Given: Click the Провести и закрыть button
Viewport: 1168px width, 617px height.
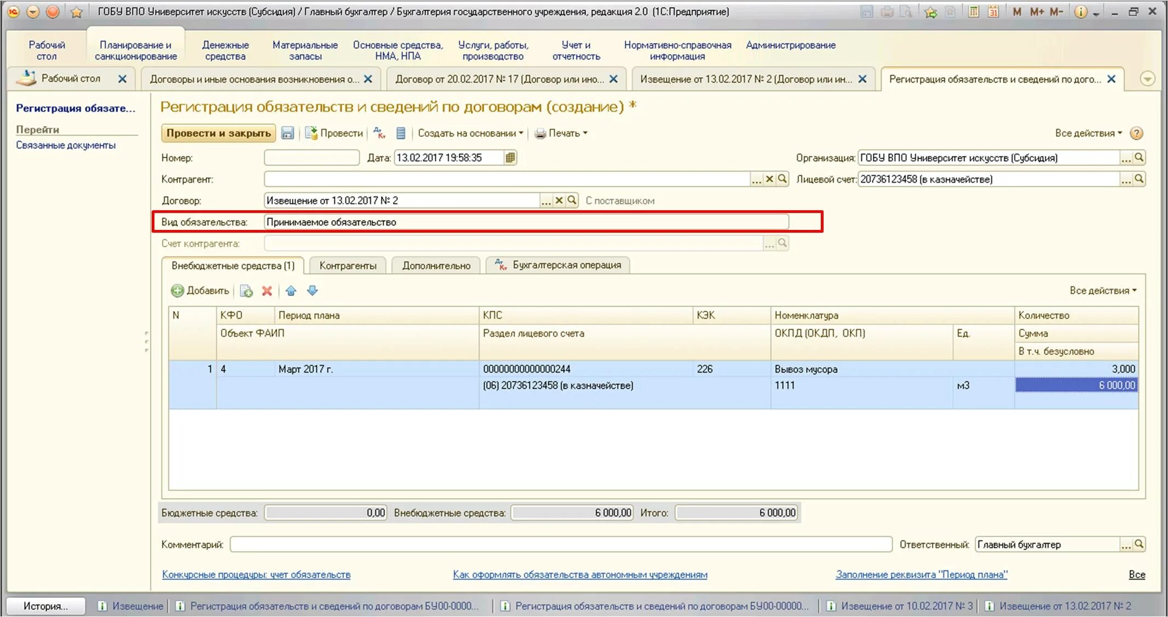Looking at the screenshot, I should click(x=218, y=133).
